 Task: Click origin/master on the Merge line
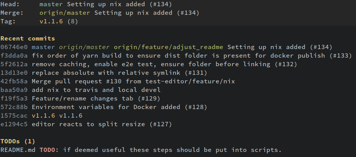[x=65, y=13]
